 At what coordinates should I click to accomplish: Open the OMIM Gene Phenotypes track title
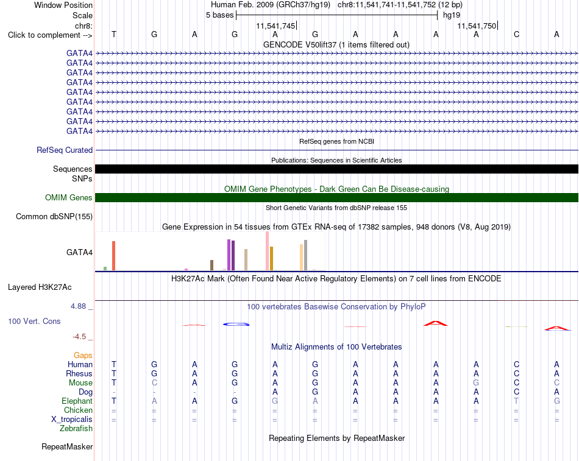[x=336, y=189]
